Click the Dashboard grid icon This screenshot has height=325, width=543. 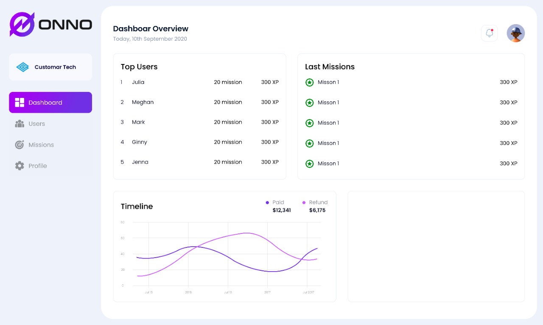point(20,103)
